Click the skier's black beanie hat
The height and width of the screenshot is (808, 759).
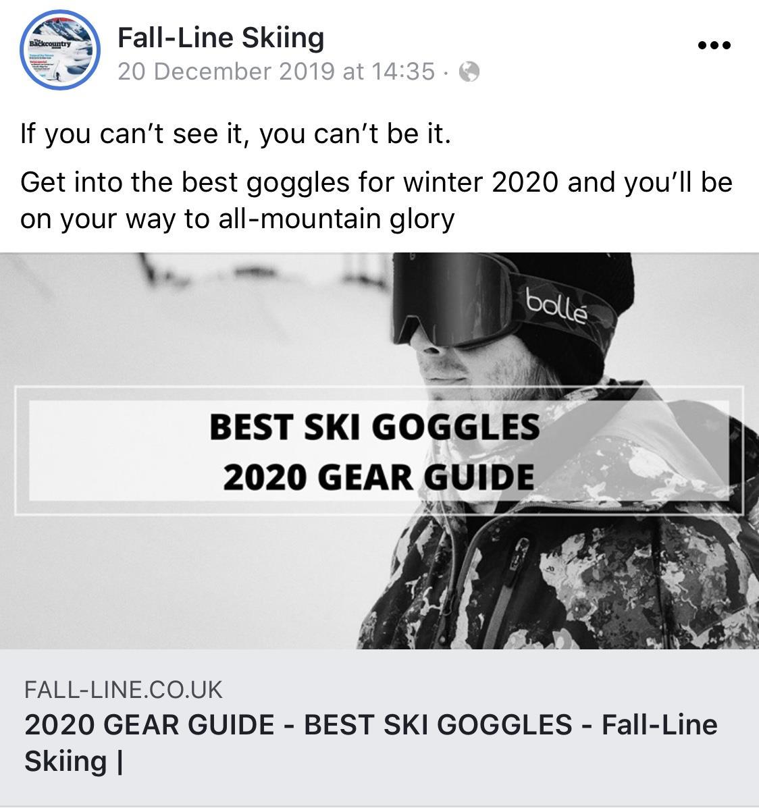pyautogui.click(x=593, y=315)
